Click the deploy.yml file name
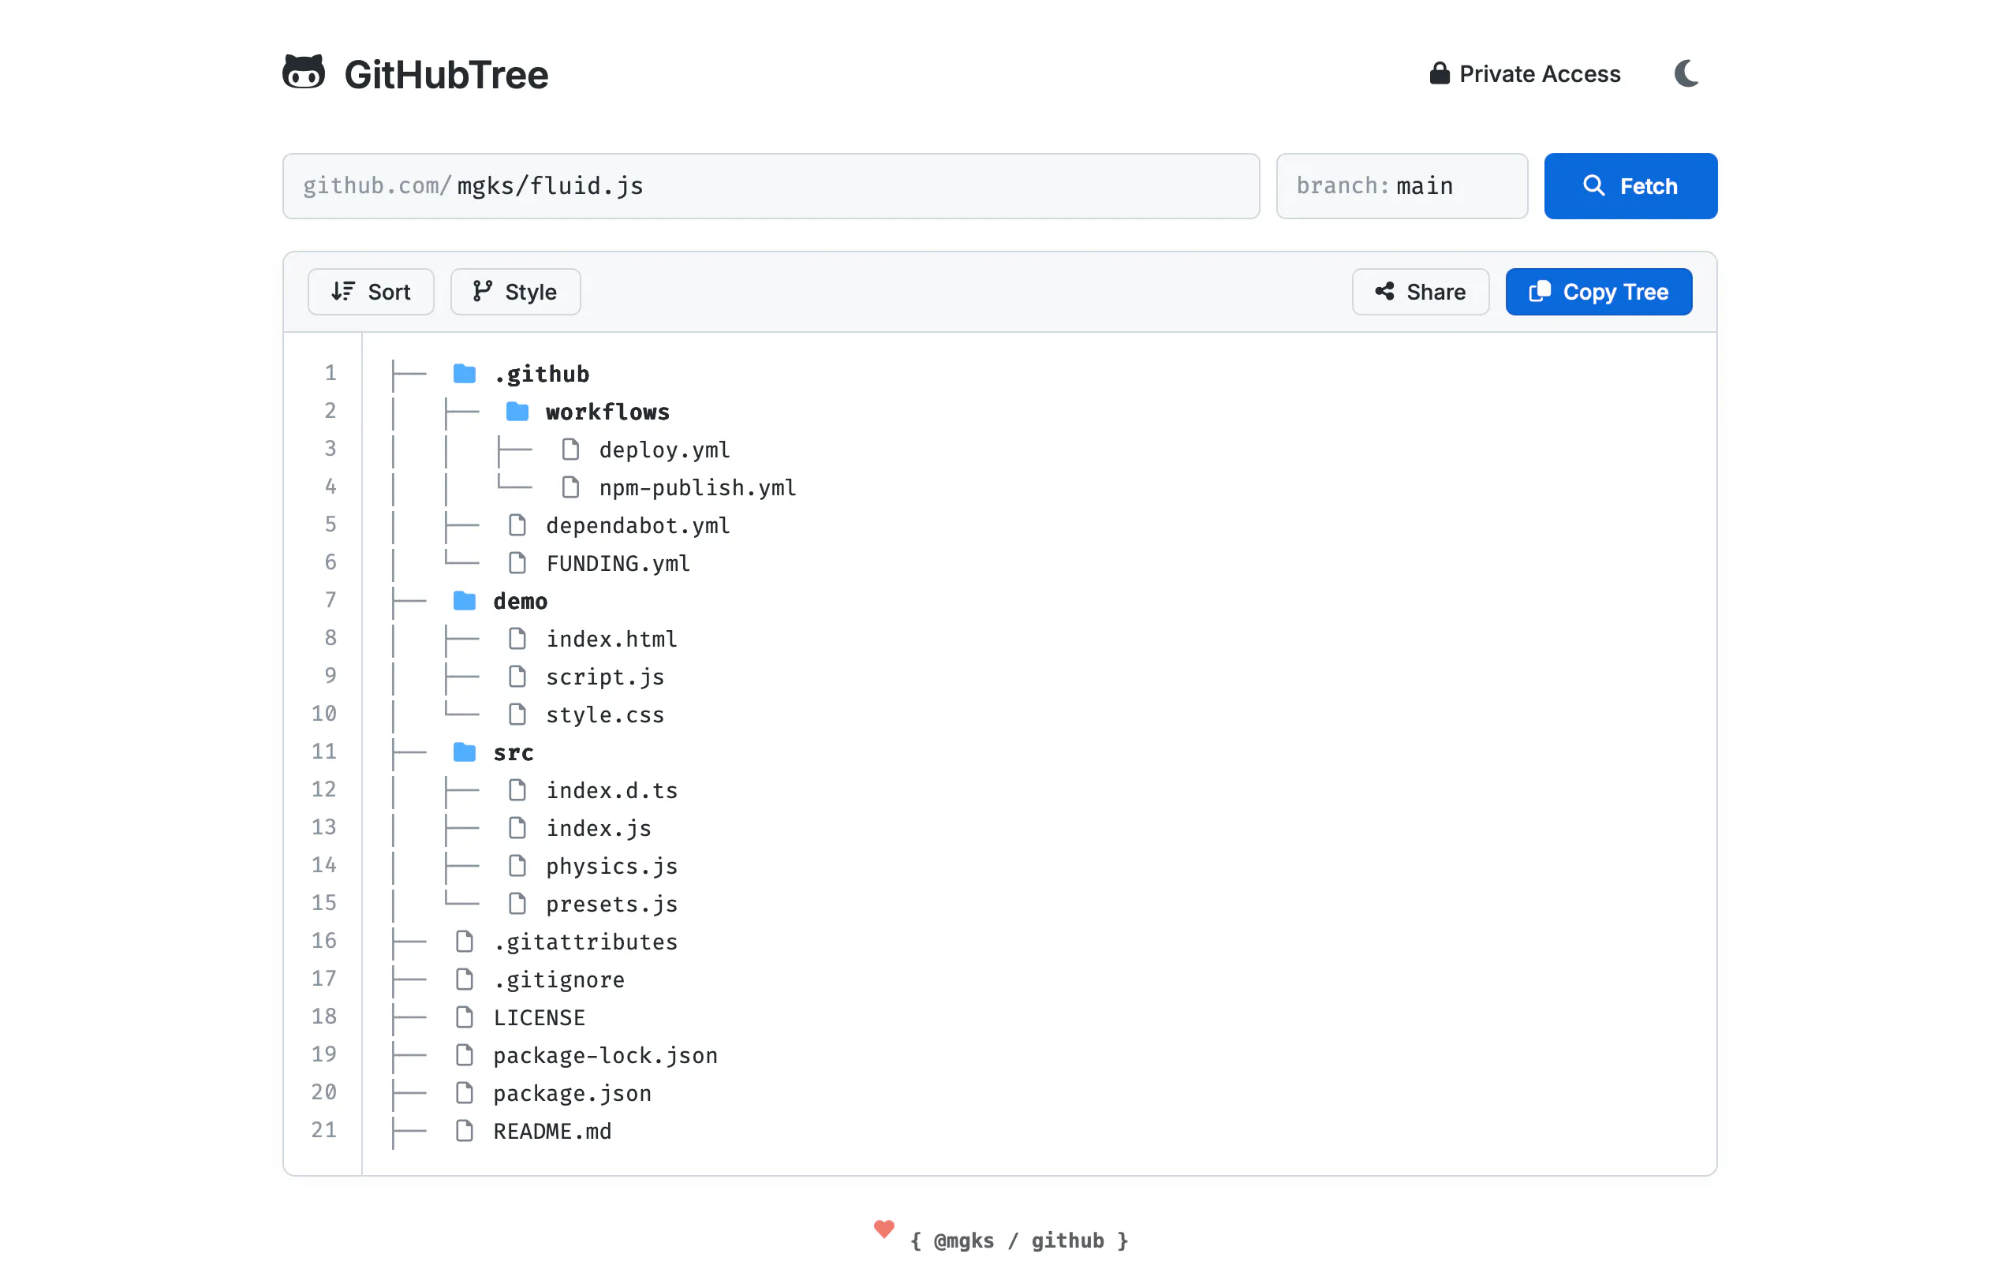Image resolution: width=2013 pixels, height=1276 pixels. (665, 450)
